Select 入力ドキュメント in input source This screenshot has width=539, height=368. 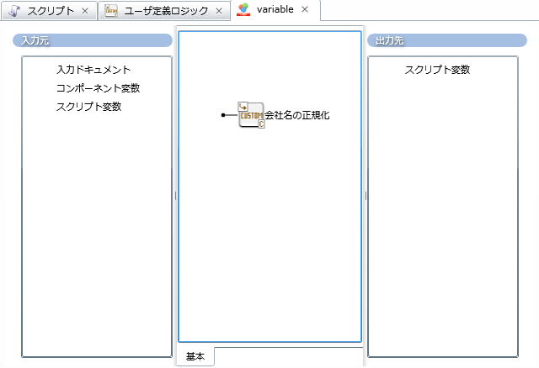[93, 70]
